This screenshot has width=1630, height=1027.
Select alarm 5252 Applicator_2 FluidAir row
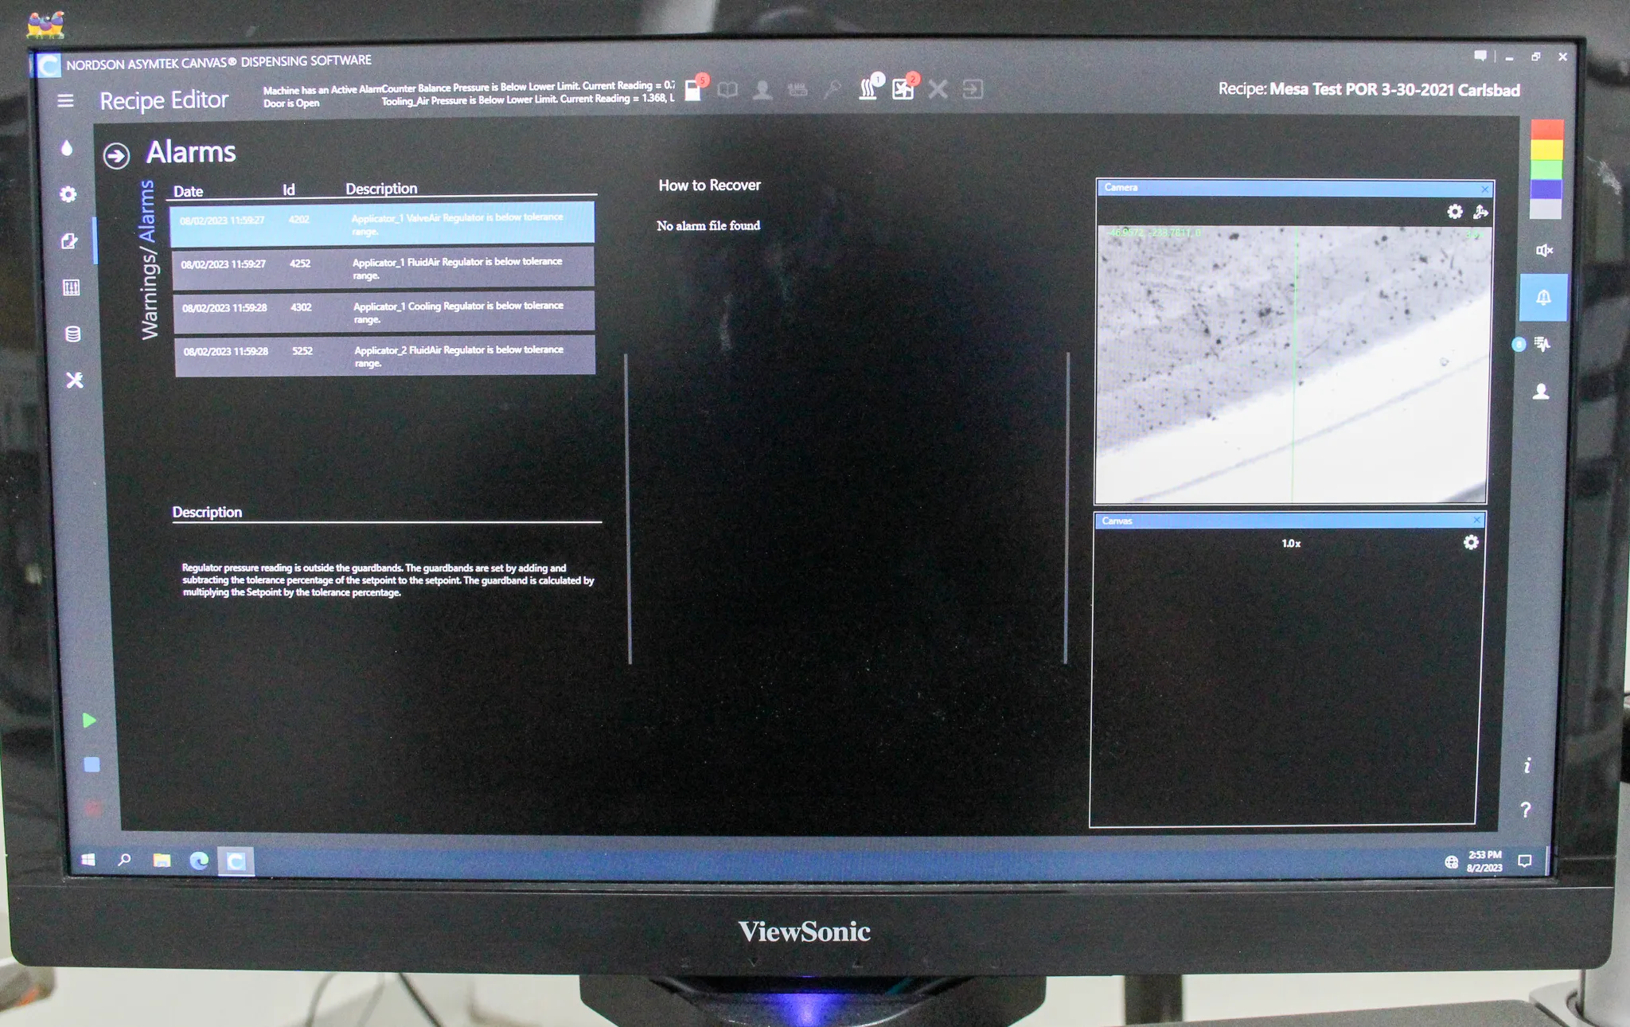385,355
